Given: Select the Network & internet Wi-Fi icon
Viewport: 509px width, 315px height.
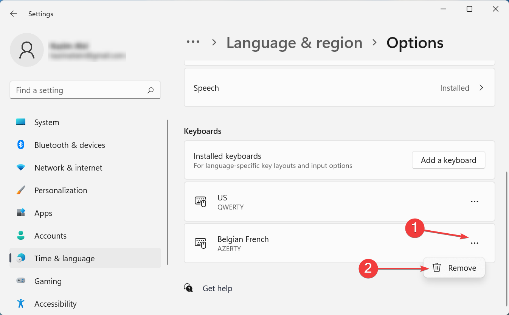Looking at the screenshot, I should pos(21,168).
